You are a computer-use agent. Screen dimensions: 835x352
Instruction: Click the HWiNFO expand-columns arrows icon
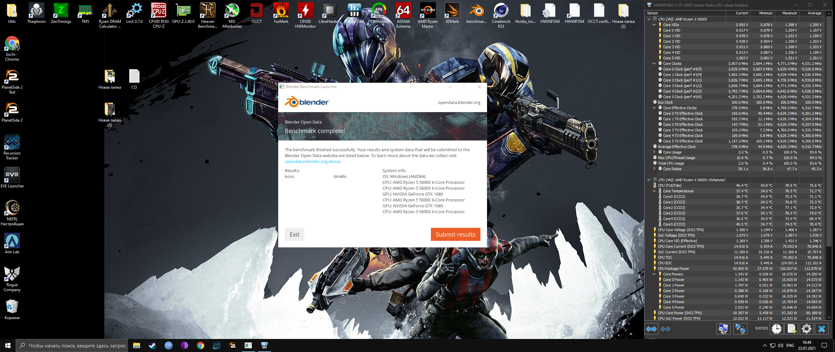(x=651, y=329)
